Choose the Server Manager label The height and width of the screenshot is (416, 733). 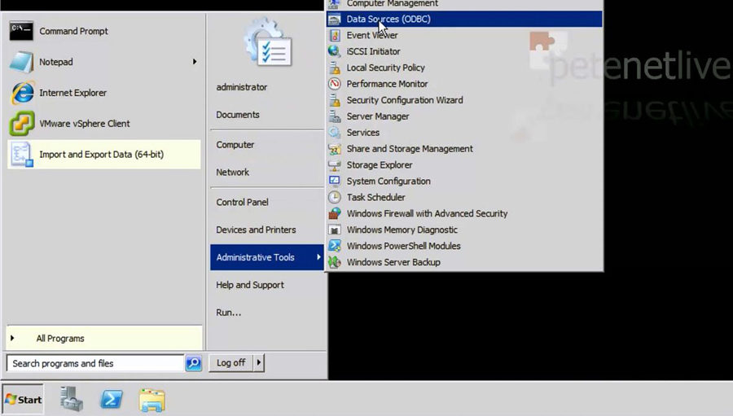(378, 116)
